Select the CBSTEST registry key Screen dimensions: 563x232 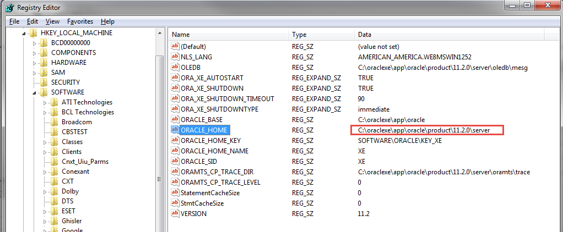tap(74, 132)
